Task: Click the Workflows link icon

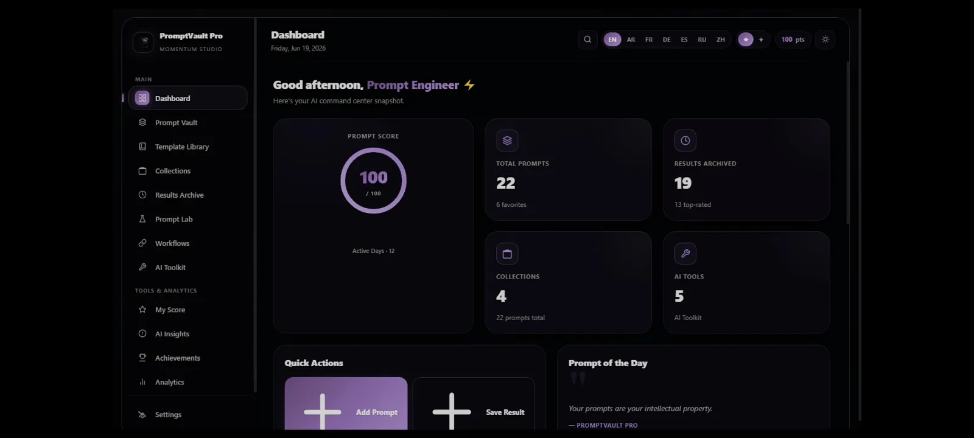Action: click(142, 243)
